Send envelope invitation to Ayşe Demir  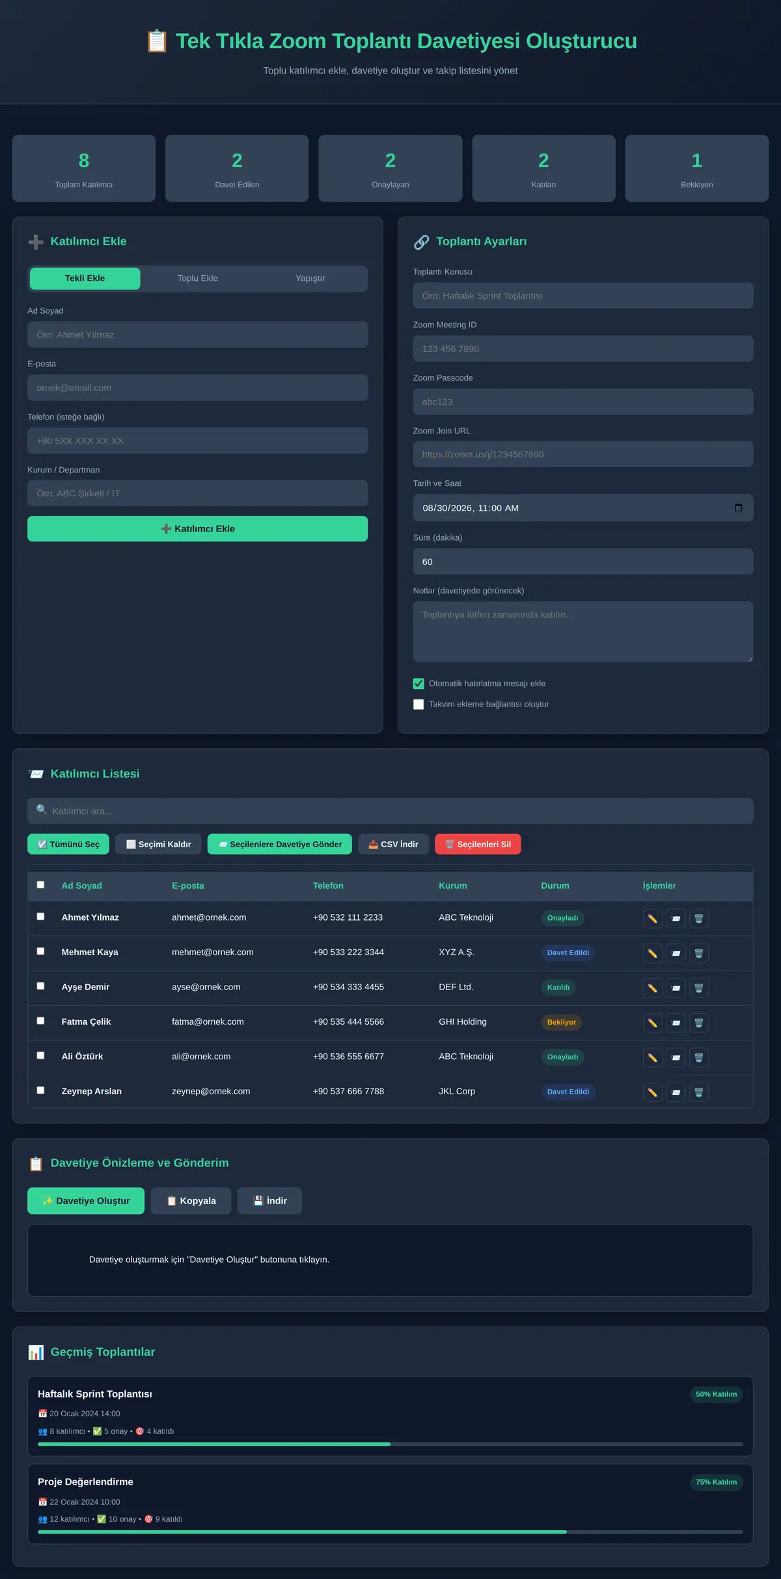(x=676, y=988)
